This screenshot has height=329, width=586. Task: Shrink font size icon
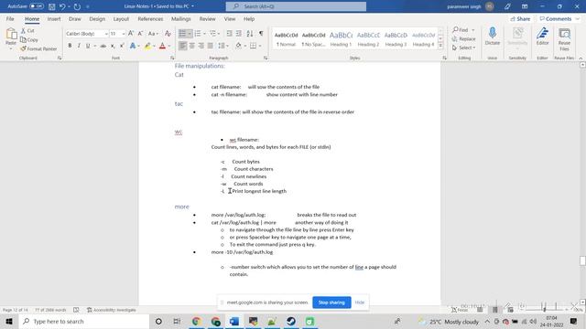pyautogui.click(x=140, y=34)
